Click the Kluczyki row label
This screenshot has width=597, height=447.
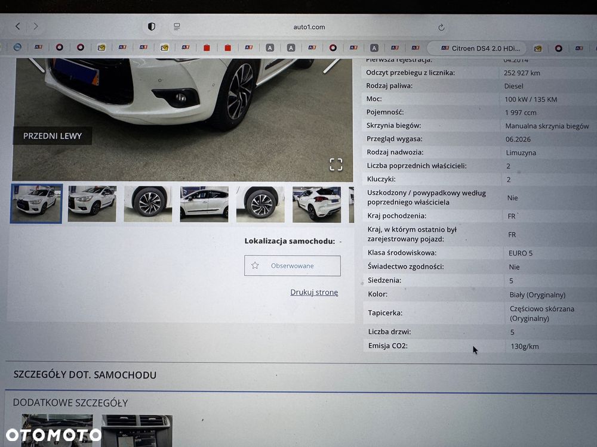pyautogui.click(x=381, y=179)
